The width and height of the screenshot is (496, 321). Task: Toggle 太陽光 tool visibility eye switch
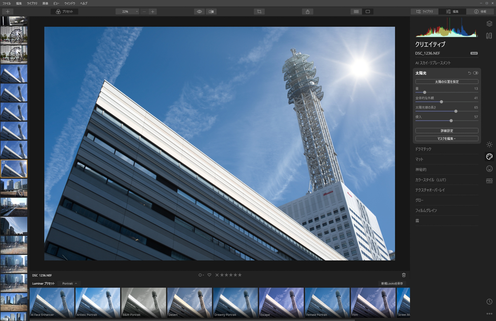[x=476, y=73]
